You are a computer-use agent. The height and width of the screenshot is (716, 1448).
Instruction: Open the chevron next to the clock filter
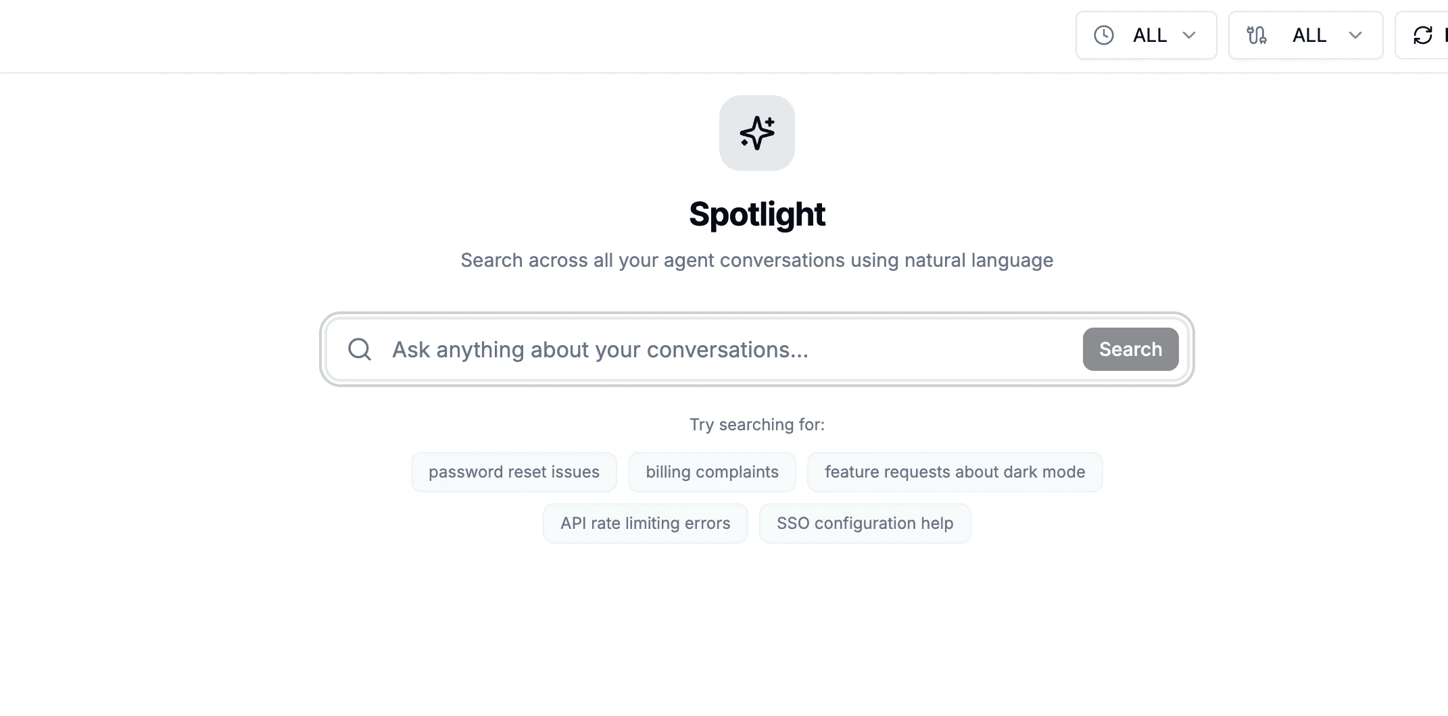tap(1190, 35)
